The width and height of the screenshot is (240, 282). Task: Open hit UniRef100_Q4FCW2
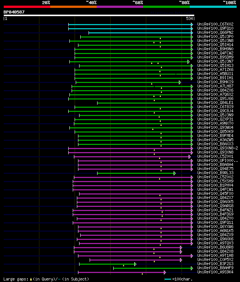point(215,53)
